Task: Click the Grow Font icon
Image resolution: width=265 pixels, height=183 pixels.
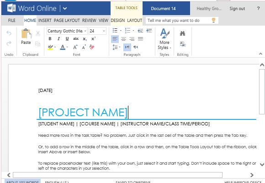Action: click(x=75, y=47)
